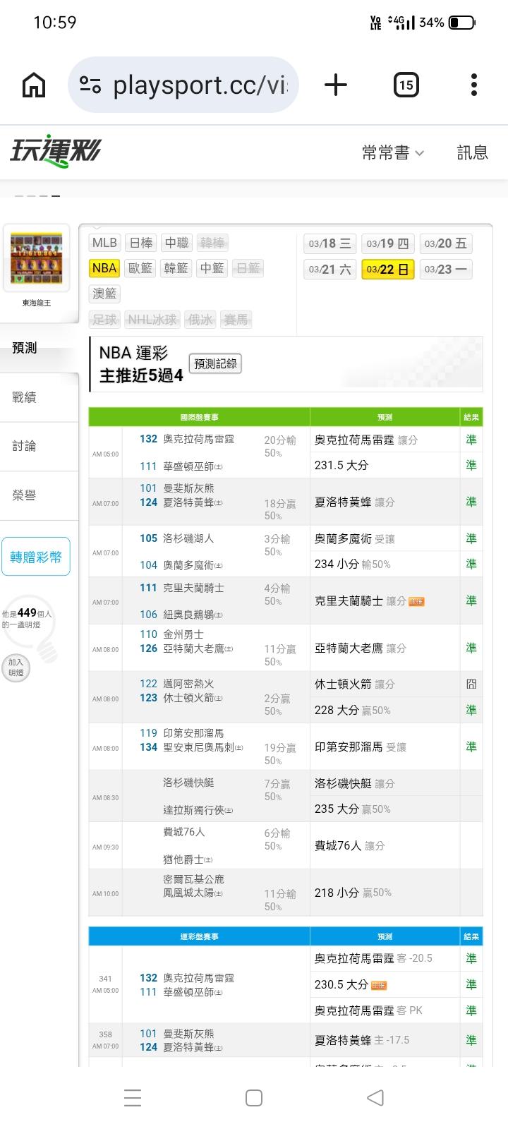Image resolution: width=508 pixels, height=1129 pixels.
Task: Choose date 03/19 四
Action: click(x=387, y=243)
